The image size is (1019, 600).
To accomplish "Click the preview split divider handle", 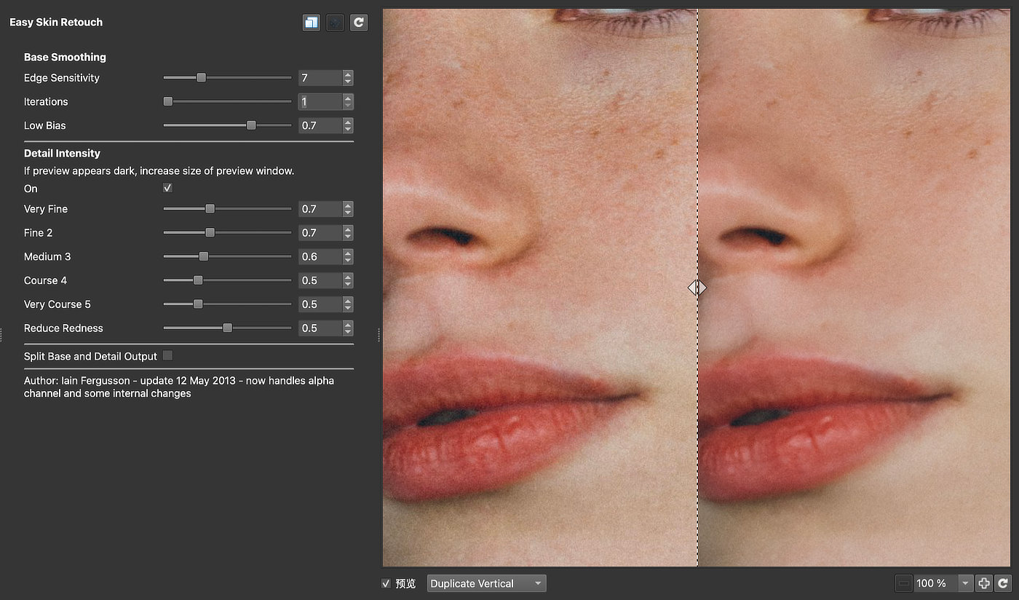I will (697, 288).
